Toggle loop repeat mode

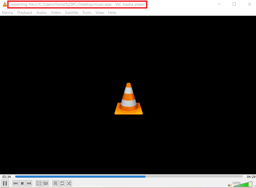pyautogui.click(x=62, y=183)
